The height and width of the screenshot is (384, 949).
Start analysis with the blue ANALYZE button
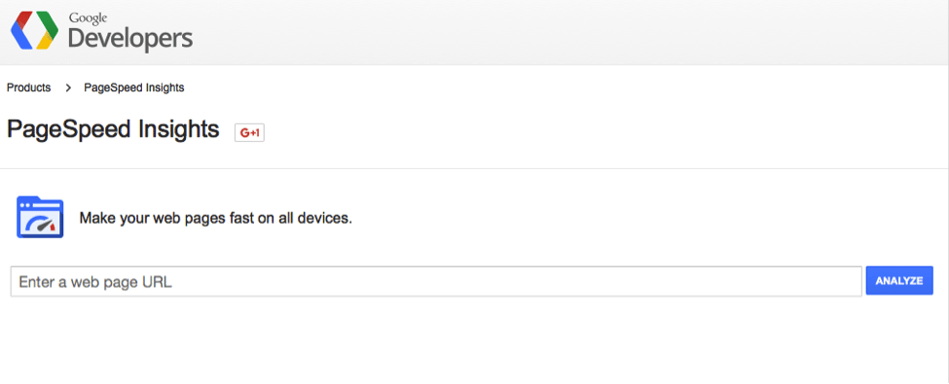899,281
